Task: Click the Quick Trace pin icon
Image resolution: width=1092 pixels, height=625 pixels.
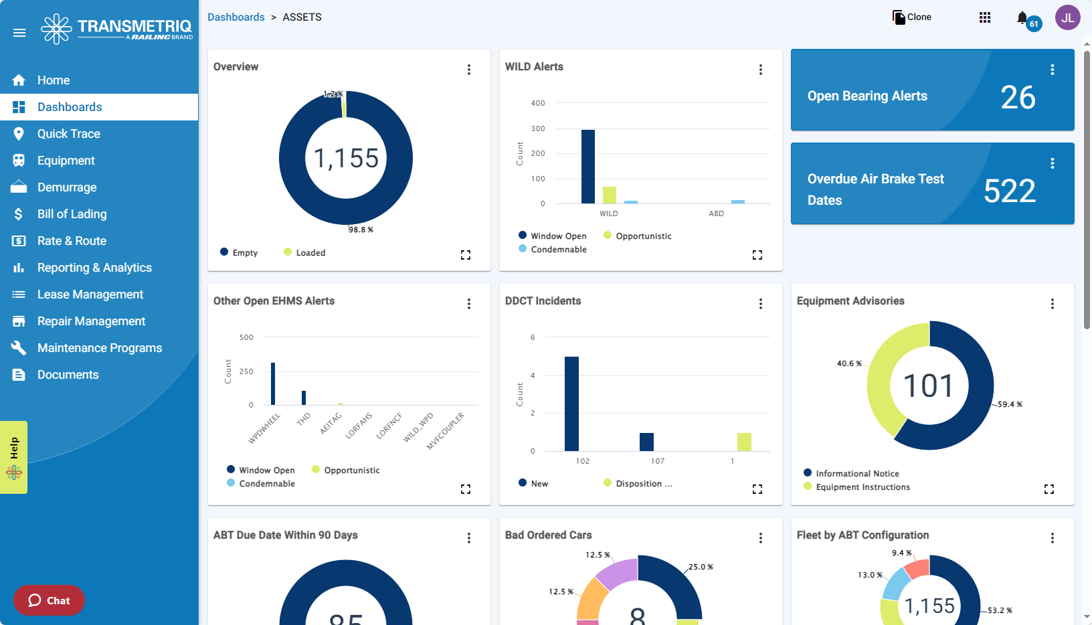Action: tap(19, 134)
